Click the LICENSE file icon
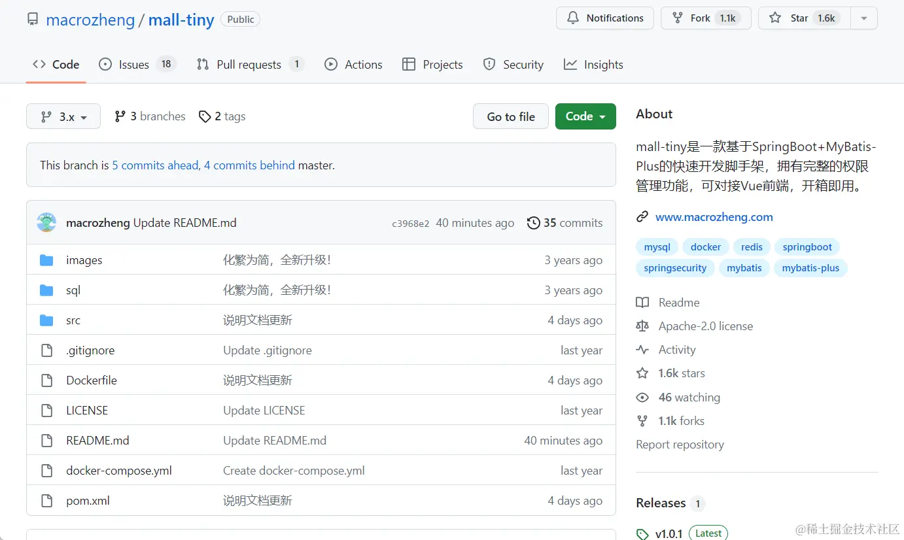Image resolution: width=904 pixels, height=540 pixels. tap(46, 411)
